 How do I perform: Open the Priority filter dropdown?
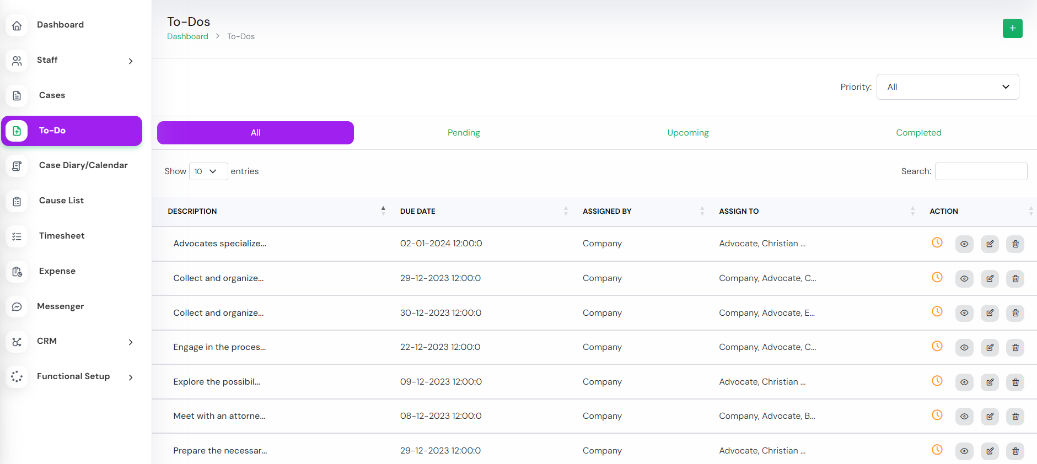pyautogui.click(x=947, y=87)
